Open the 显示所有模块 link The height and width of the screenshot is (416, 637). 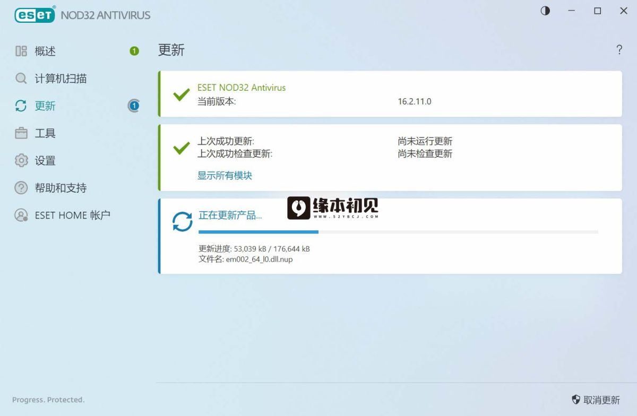(x=225, y=176)
